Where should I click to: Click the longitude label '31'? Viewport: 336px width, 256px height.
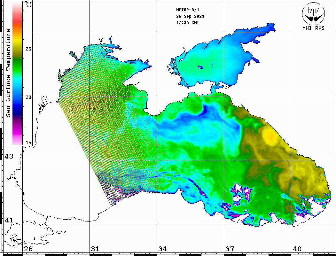[x=95, y=249]
